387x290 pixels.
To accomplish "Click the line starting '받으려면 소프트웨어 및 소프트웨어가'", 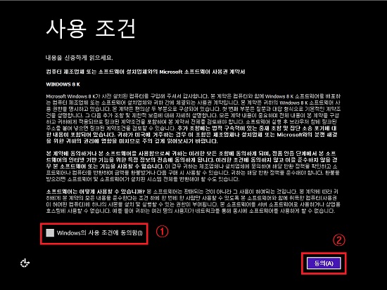I will (143, 179).
